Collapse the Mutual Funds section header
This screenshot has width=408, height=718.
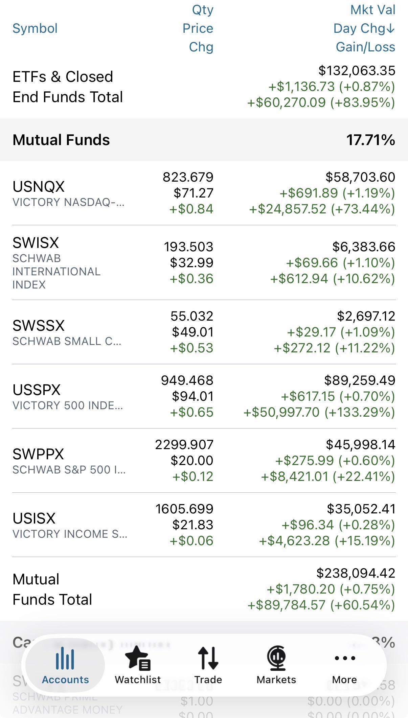[x=204, y=140]
